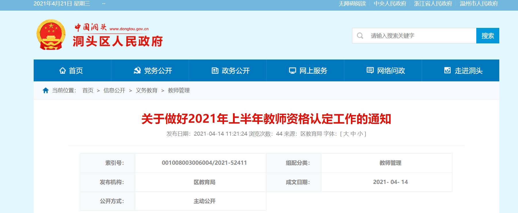Click the monitor icon beside 网上服务
Viewport: 518px width, 213px height.
[x=293, y=71]
